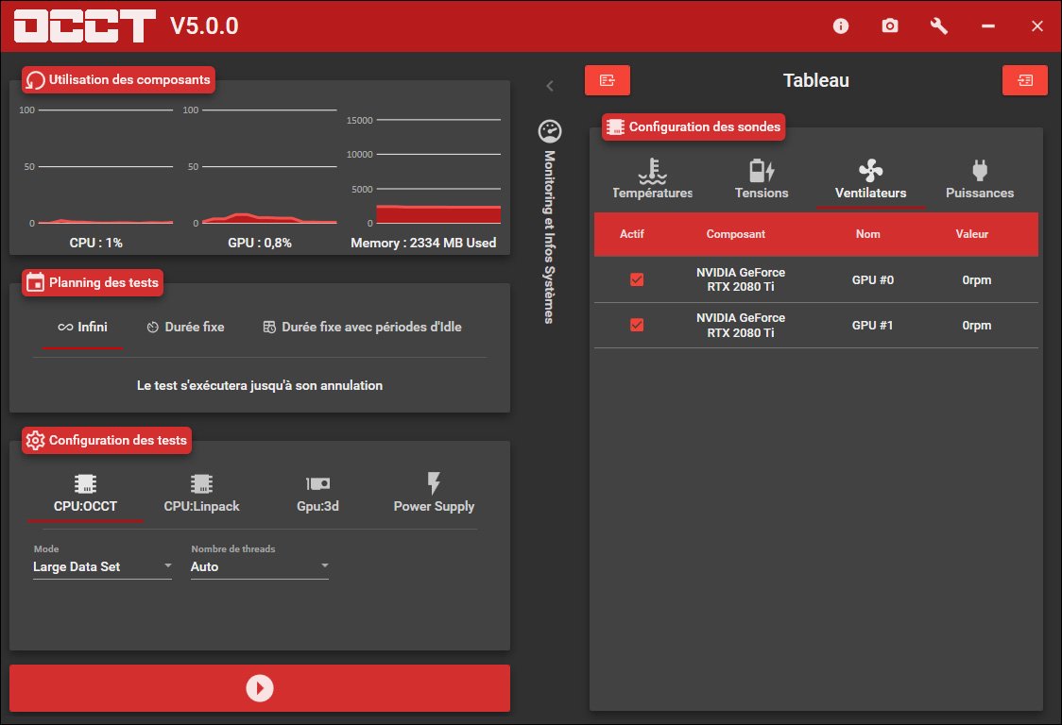Select the Power Supply test
1062x725 pixels.
[434, 493]
